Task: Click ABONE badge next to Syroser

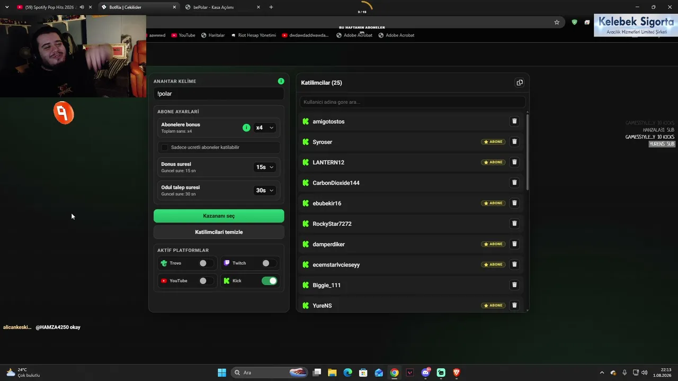Action: click(493, 142)
